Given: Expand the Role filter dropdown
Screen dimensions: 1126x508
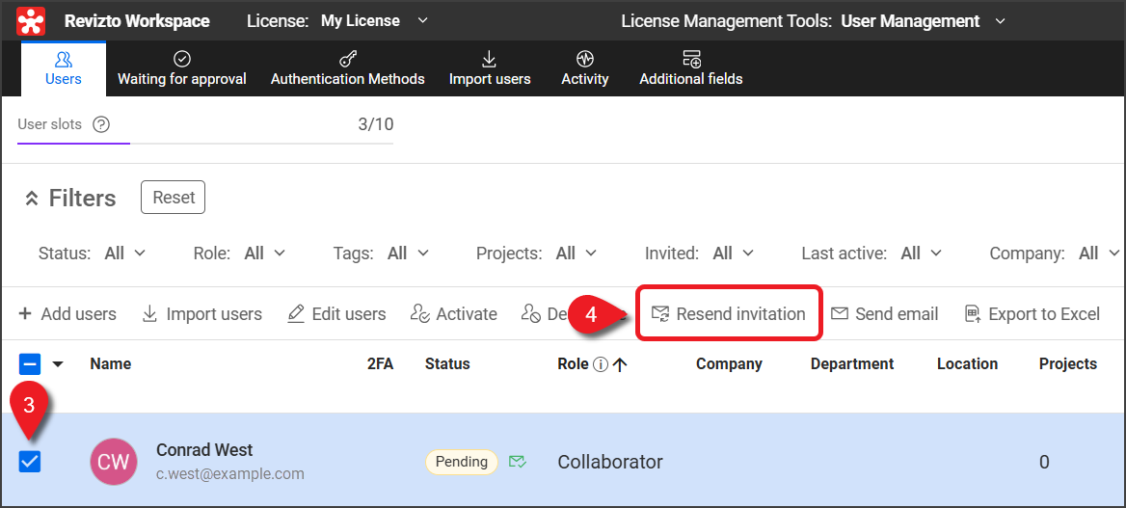Looking at the screenshot, I should tap(265, 254).
